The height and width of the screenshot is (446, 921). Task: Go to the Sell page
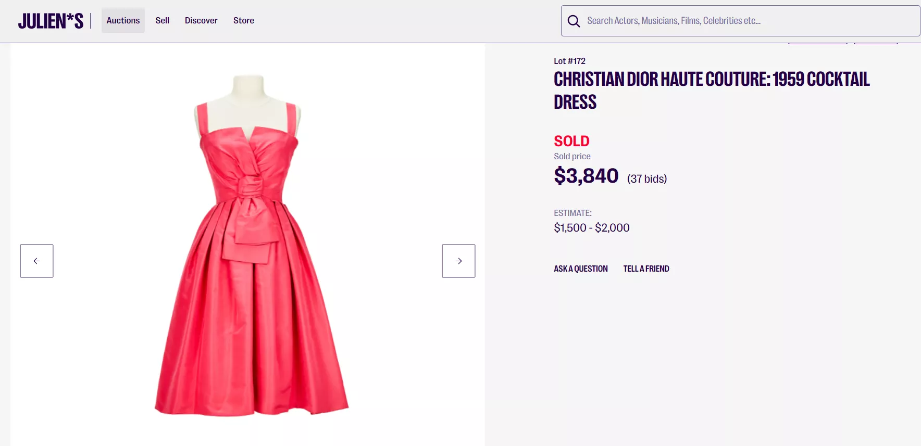tap(162, 21)
